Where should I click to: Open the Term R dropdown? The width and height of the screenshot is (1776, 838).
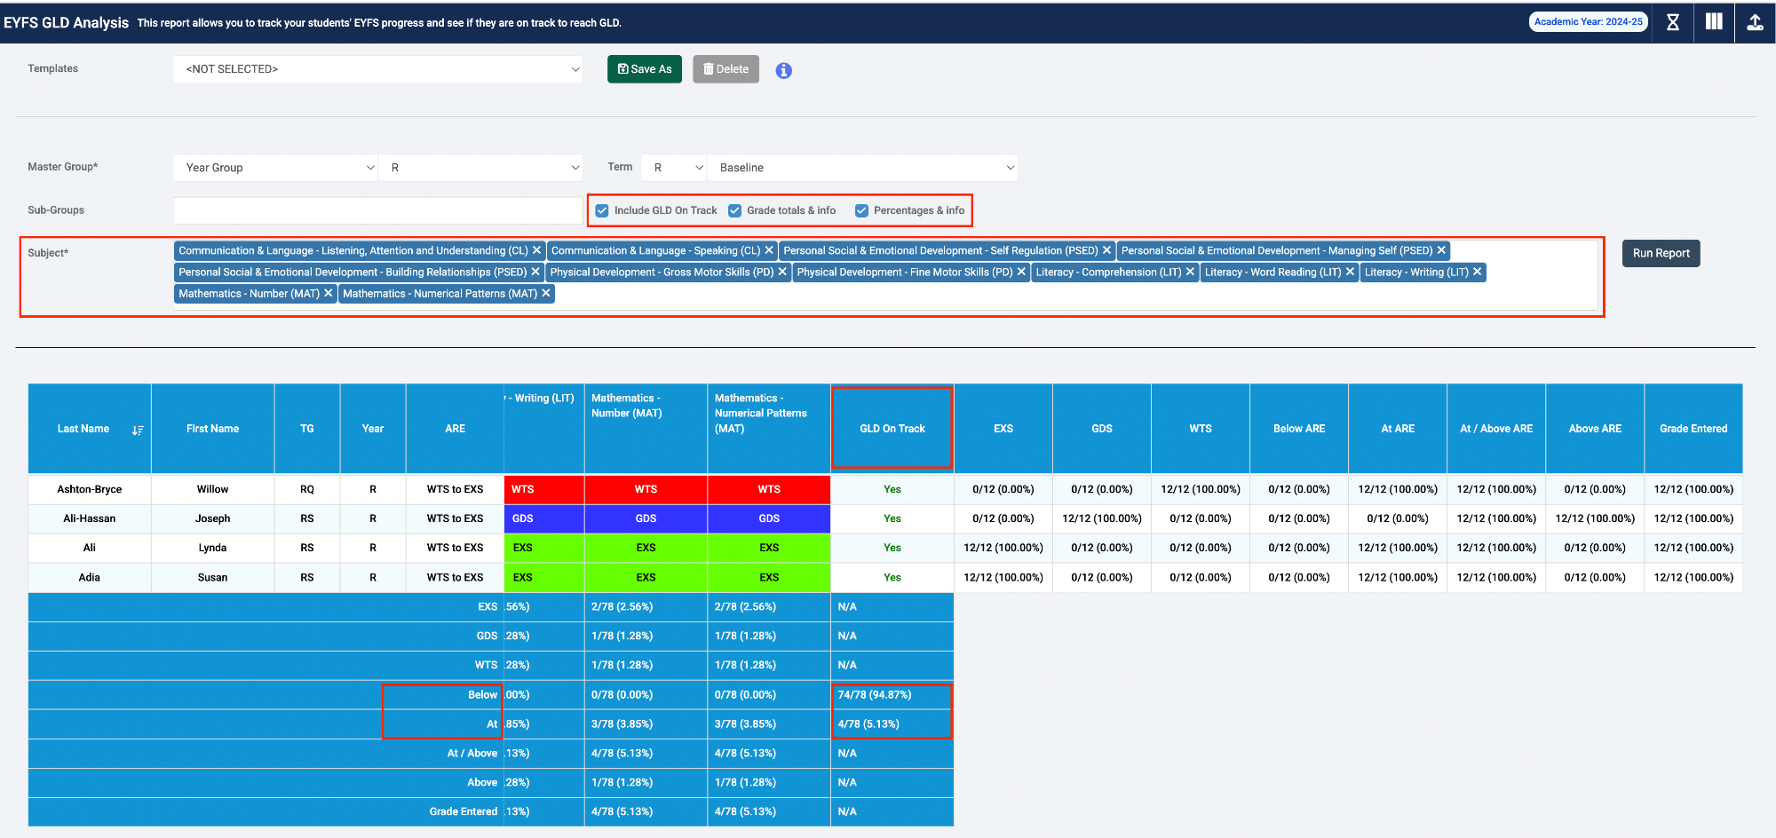(x=673, y=168)
